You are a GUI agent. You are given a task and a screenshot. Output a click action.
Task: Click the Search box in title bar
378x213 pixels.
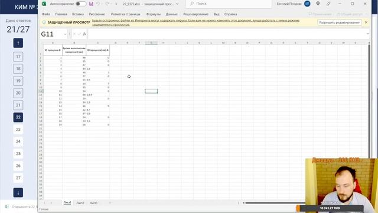[x=229, y=4]
